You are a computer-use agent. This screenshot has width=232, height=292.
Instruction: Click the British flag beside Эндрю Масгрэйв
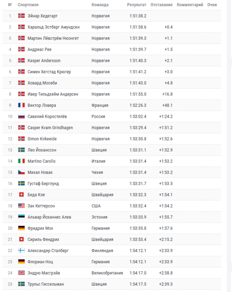[x=21, y=273]
